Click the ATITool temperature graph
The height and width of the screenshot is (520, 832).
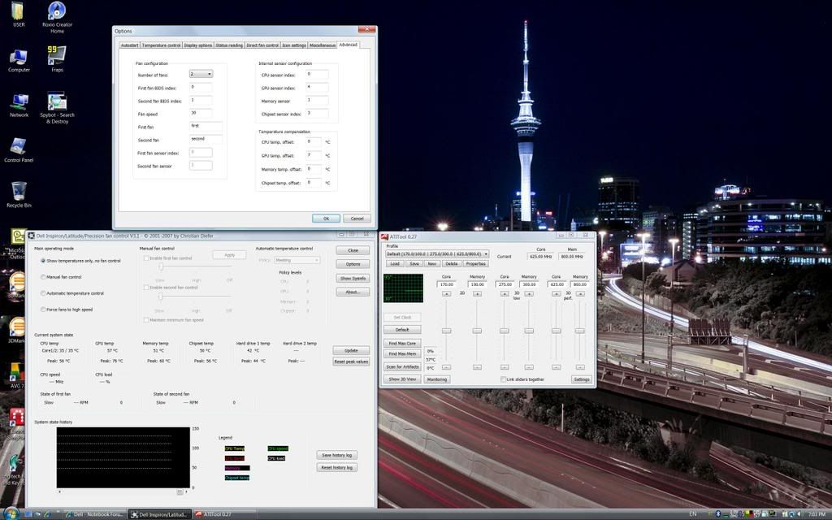point(403,288)
